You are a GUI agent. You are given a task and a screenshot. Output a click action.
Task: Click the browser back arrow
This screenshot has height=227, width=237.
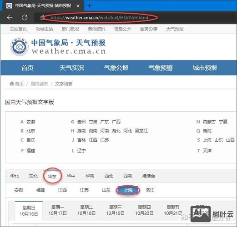[10, 18]
